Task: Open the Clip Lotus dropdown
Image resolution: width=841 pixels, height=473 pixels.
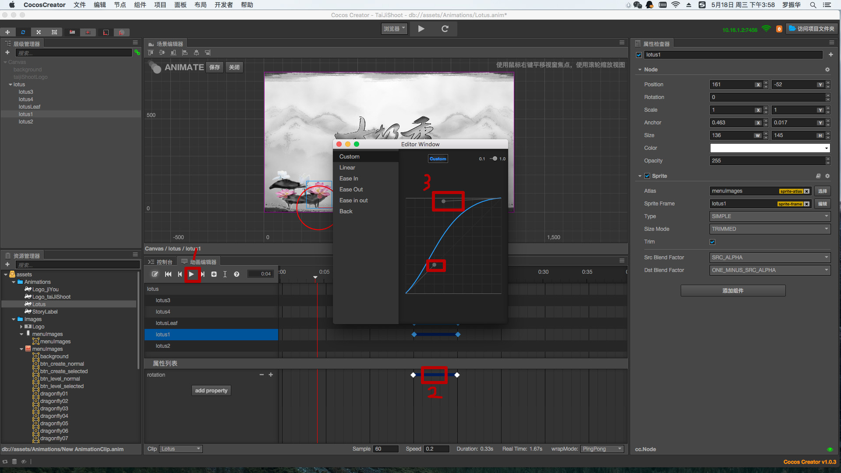Action: (180, 449)
